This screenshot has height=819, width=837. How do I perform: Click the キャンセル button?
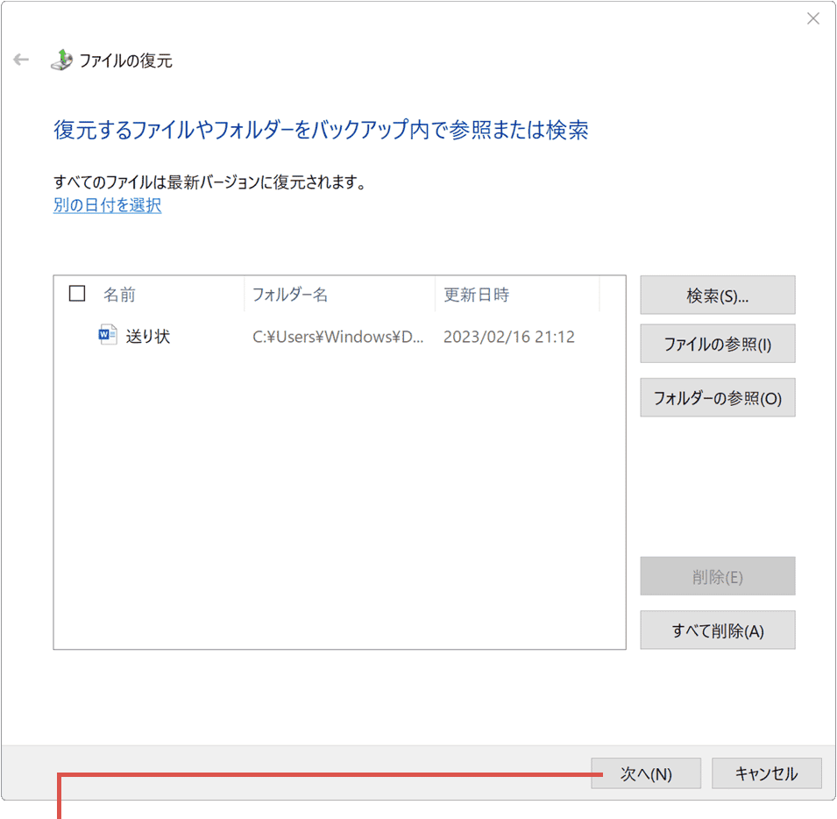coord(767,773)
